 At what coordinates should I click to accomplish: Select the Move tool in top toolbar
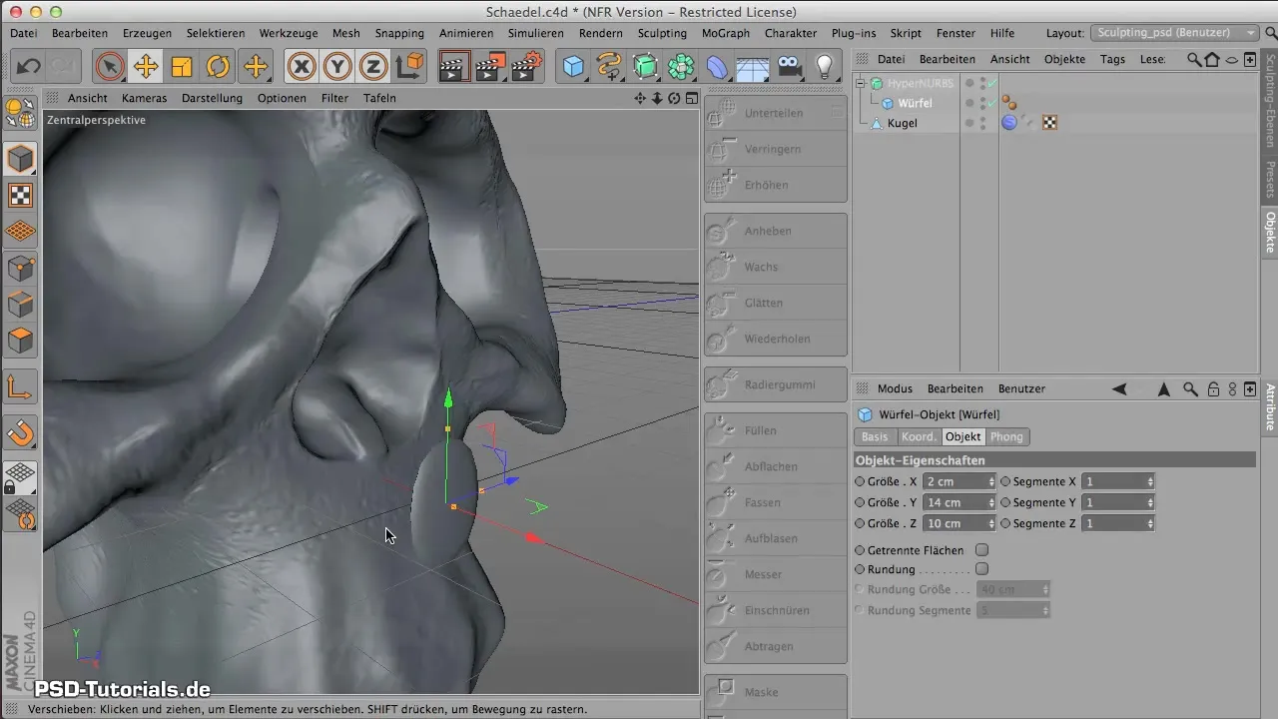[146, 67]
